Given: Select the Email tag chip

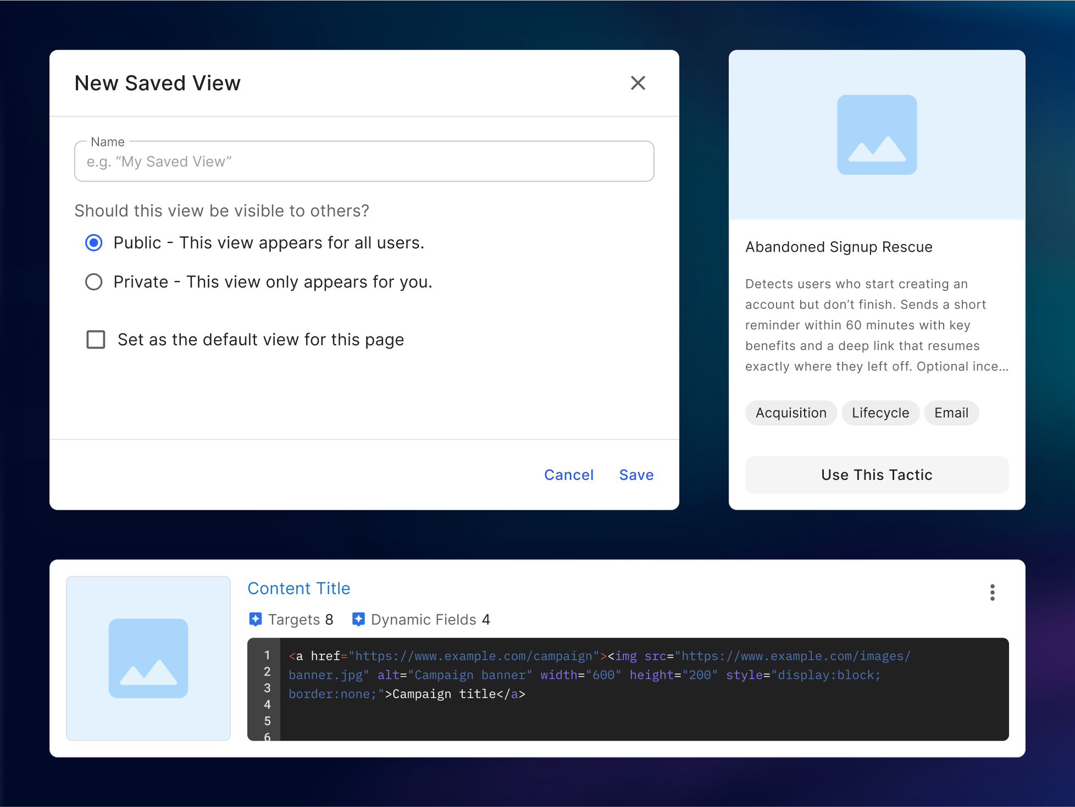Looking at the screenshot, I should click(x=951, y=413).
